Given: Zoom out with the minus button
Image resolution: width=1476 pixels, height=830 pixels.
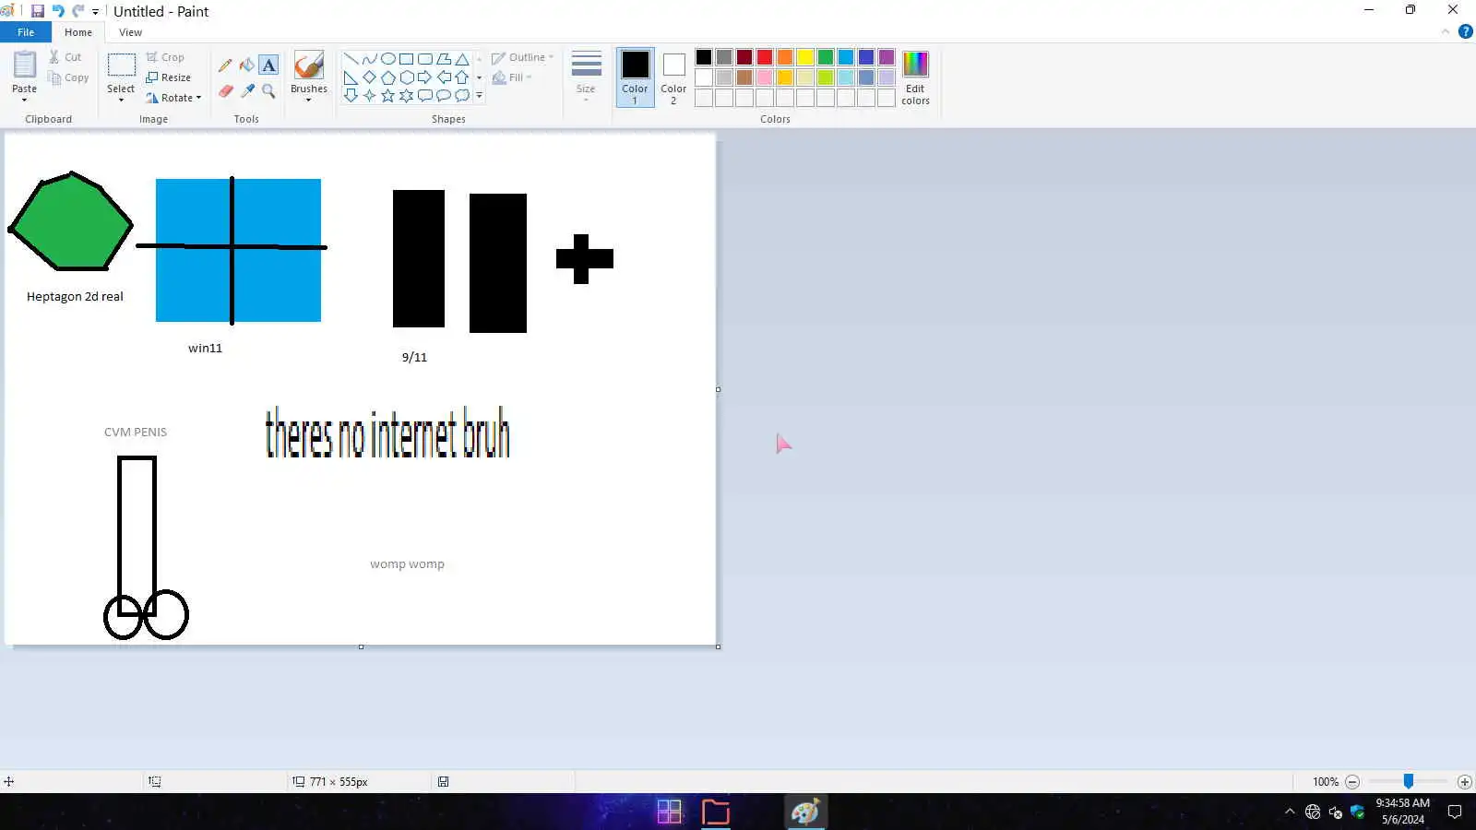Looking at the screenshot, I should pyautogui.click(x=1352, y=782).
